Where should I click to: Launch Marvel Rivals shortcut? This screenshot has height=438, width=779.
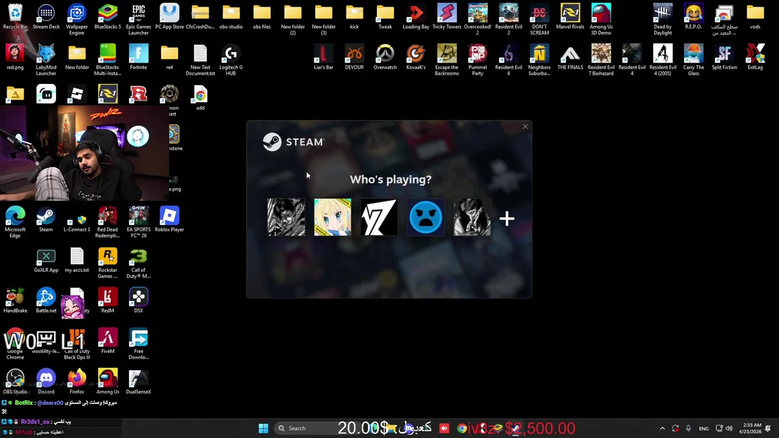coord(570,17)
